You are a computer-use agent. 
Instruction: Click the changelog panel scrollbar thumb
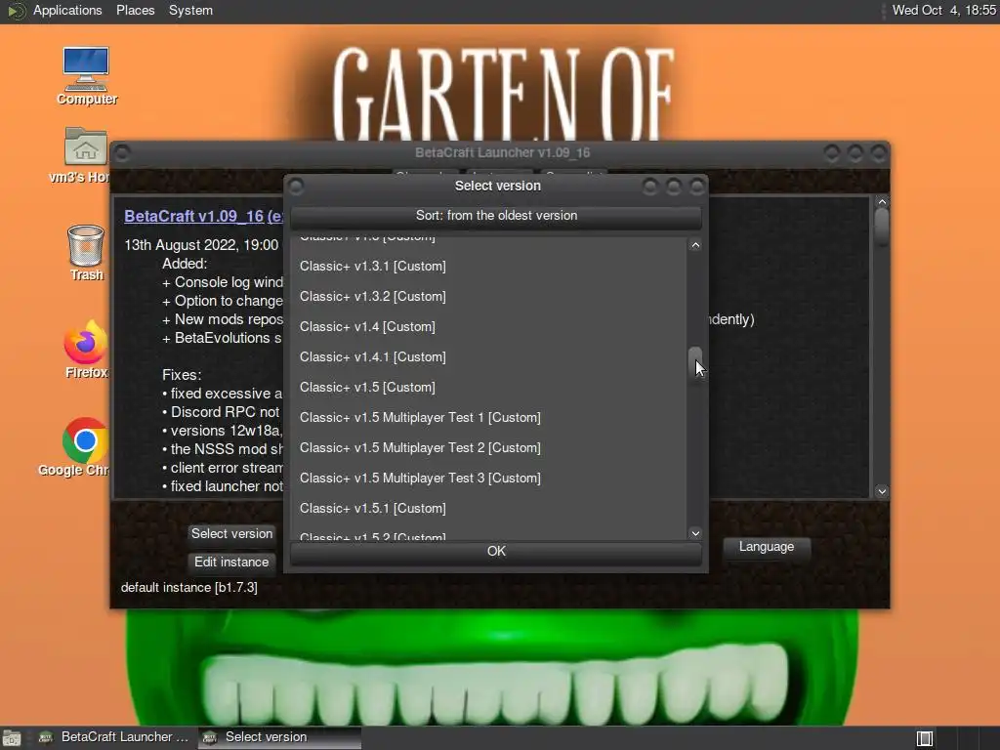coord(882,229)
